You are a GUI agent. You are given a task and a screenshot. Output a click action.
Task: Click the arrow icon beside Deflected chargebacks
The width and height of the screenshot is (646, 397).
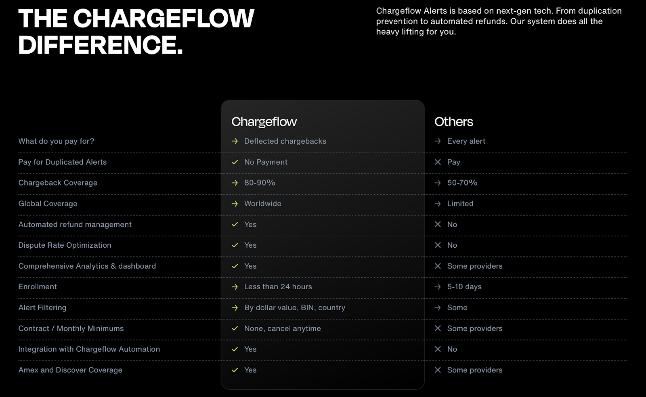(235, 141)
